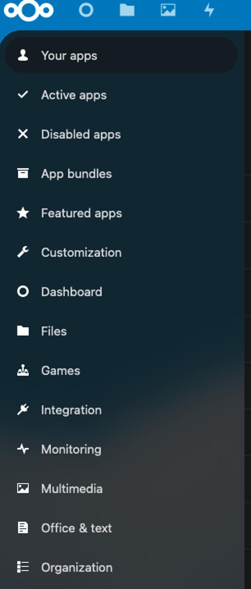Select the Organization category
251x589 pixels.
point(77,567)
